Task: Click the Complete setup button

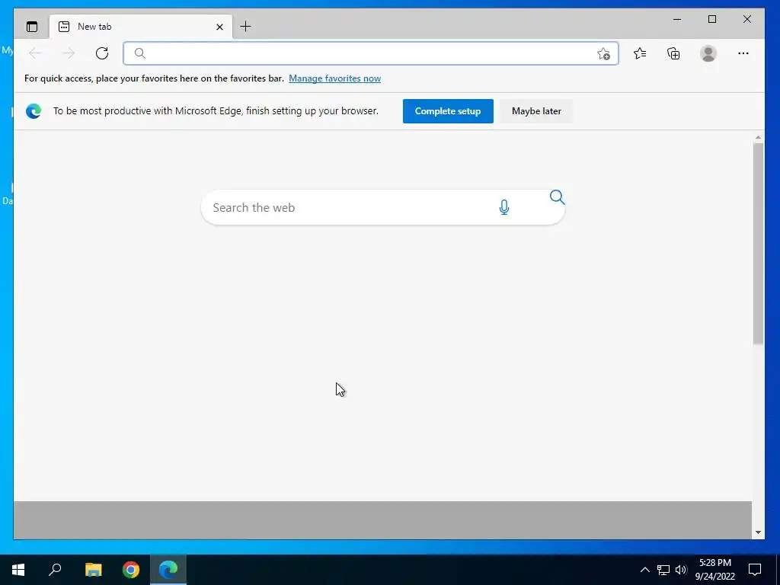Action: 448,111
